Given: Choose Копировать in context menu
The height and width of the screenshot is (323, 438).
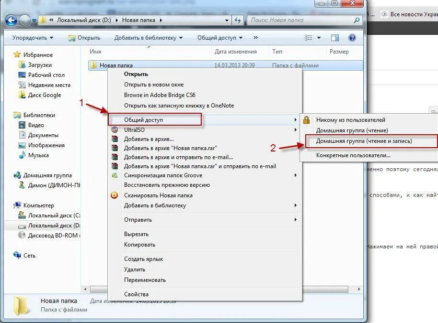Looking at the screenshot, I should tap(139, 245).
